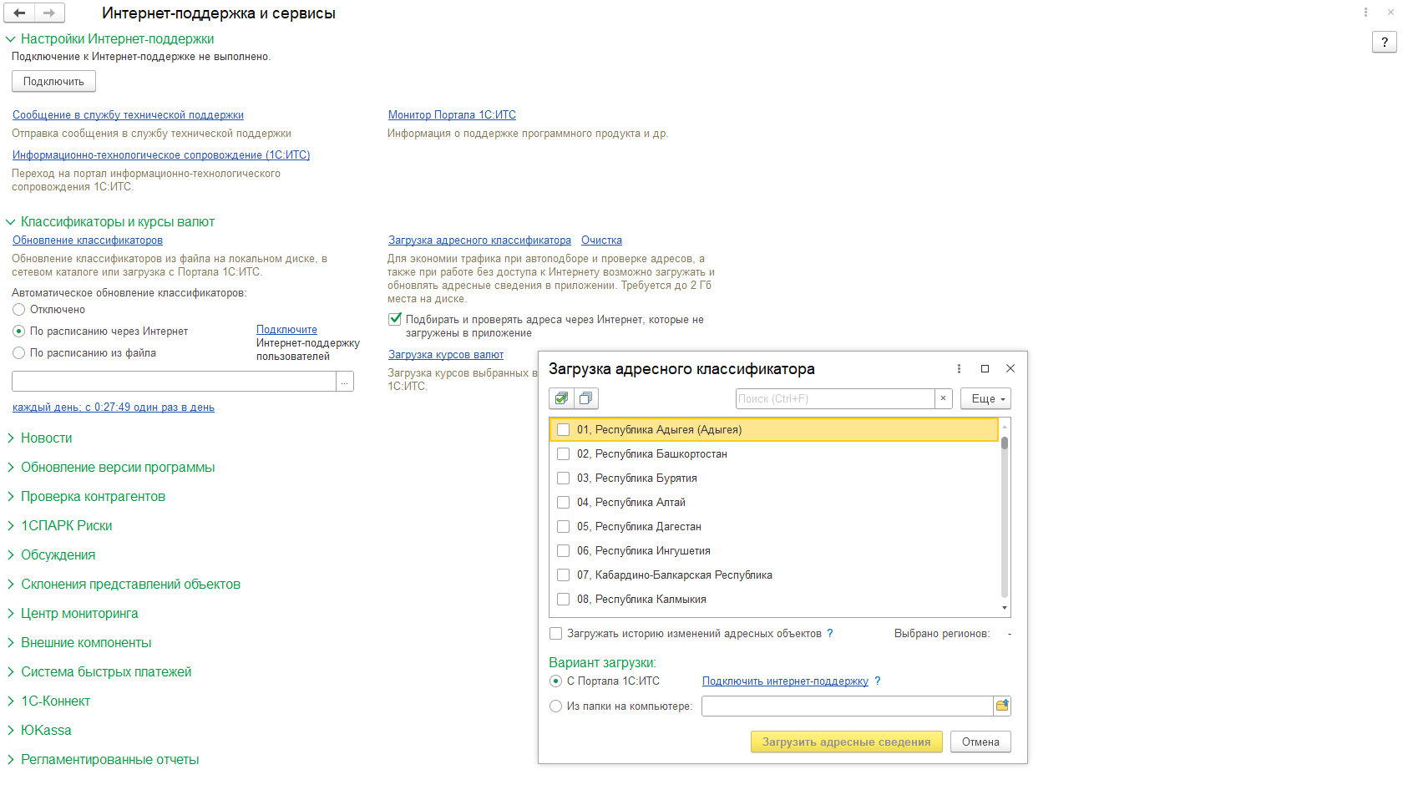Go forward using the right arrow
The width and height of the screenshot is (1413, 800).
(x=49, y=13)
